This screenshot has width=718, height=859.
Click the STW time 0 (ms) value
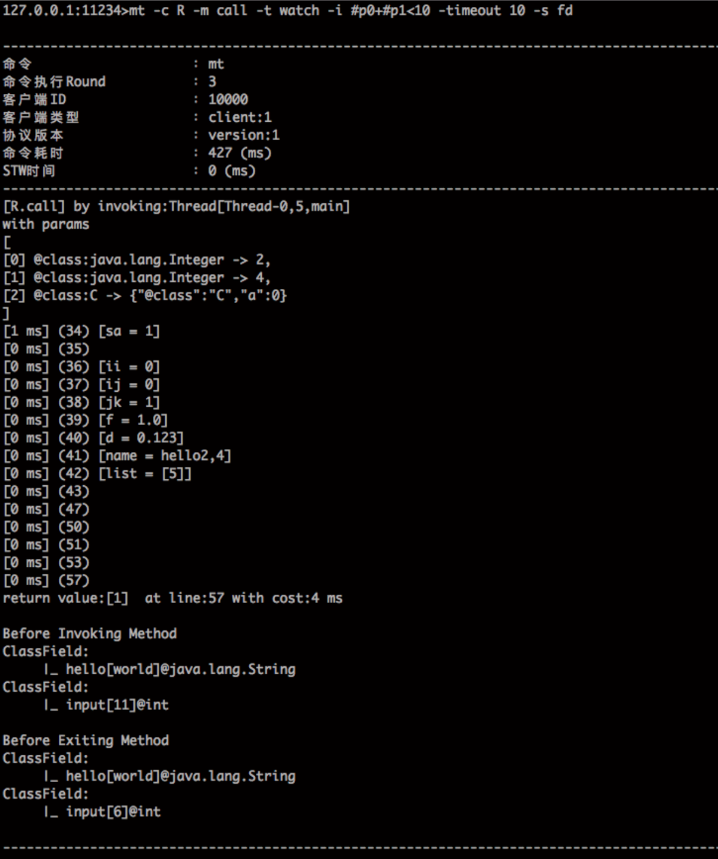point(231,170)
